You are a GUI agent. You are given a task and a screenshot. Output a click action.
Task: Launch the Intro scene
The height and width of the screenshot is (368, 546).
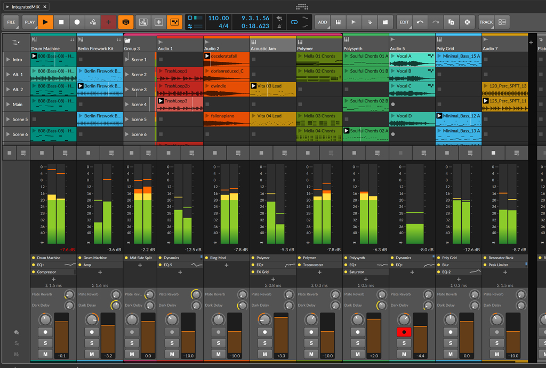point(8,60)
